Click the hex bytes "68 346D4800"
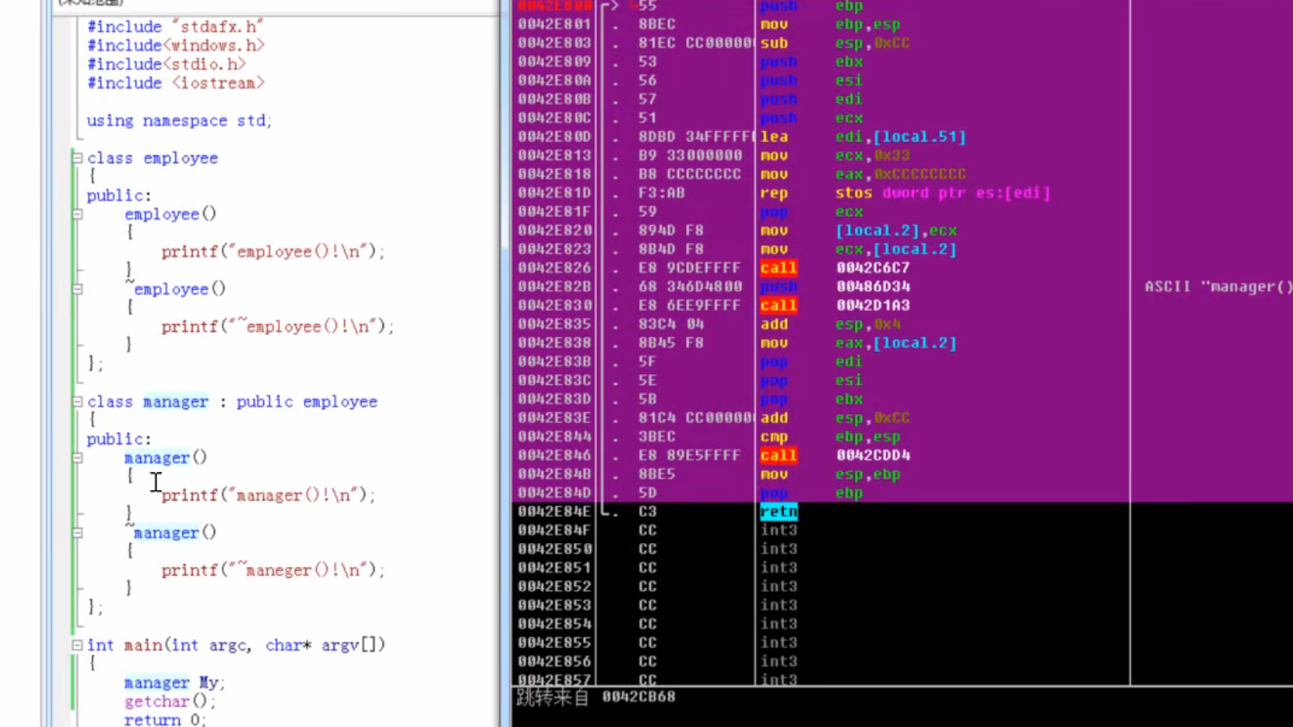 coord(690,287)
